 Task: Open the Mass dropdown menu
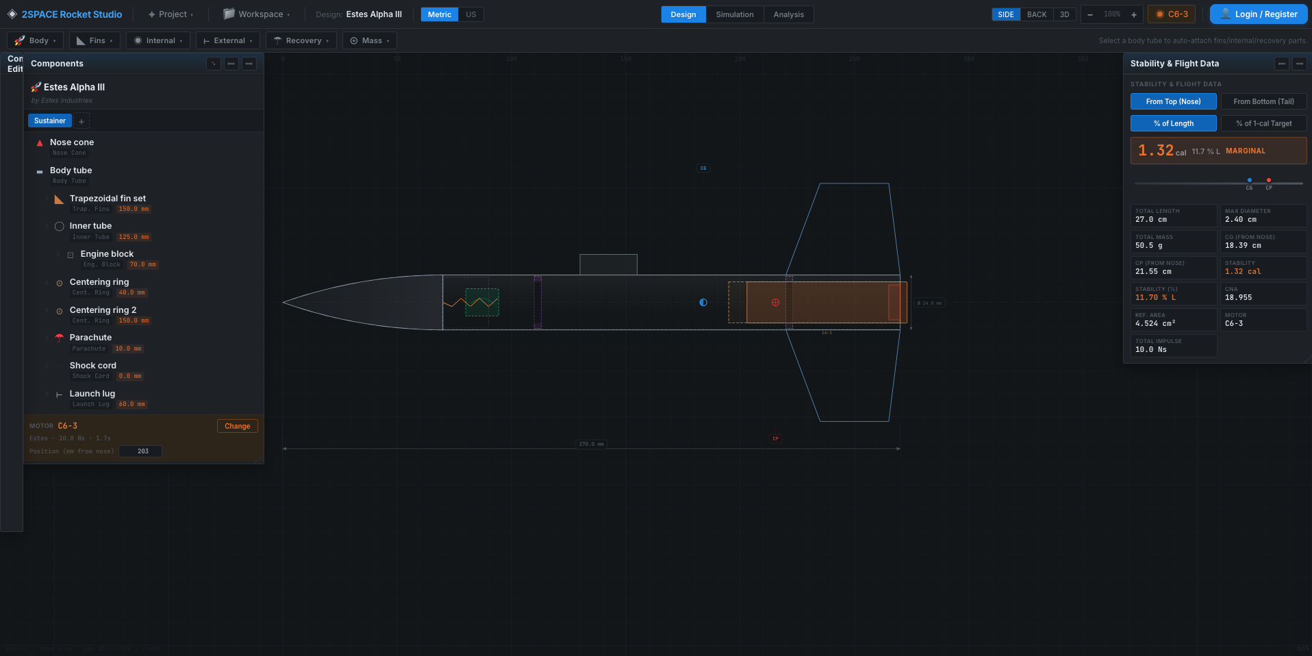tap(370, 40)
